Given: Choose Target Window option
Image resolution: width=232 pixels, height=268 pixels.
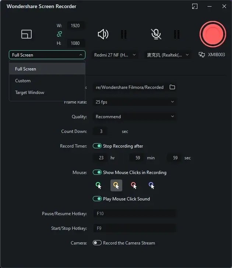Looking at the screenshot, I should click(x=47, y=92).
